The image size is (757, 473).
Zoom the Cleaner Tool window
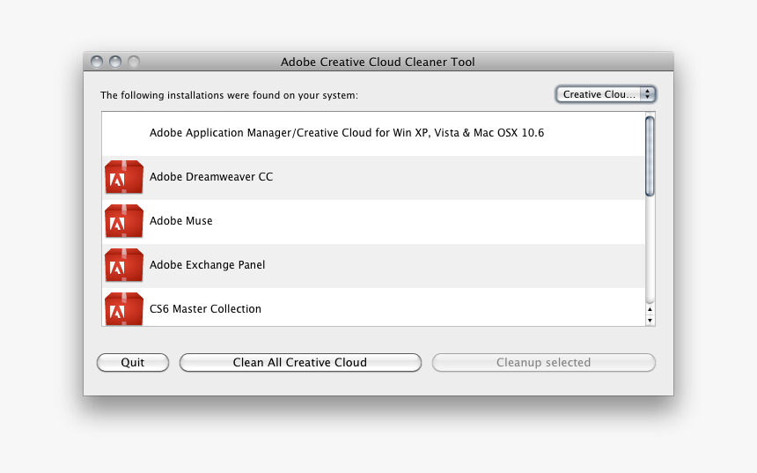tap(134, 62)
